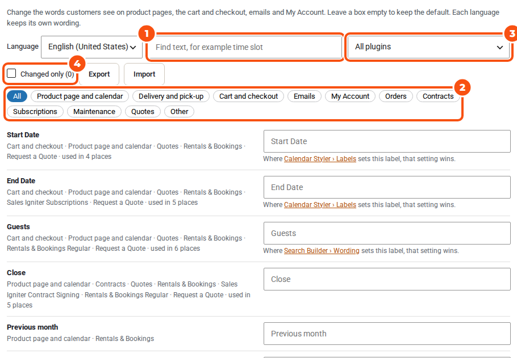This screenshot has width=517, height=358.
Task: Click the Start Date row heading
Action: click(x=23, y=134)
